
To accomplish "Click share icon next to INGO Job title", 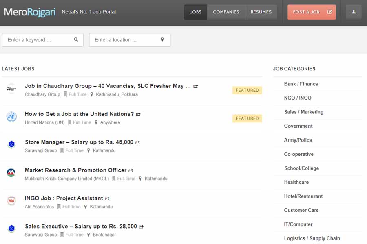I will click(x=107, y=199).
